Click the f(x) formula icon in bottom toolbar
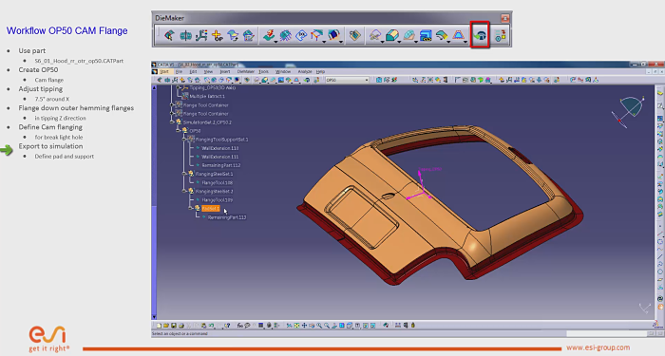This screenshot has width=665, height=356. pos(240,326)
